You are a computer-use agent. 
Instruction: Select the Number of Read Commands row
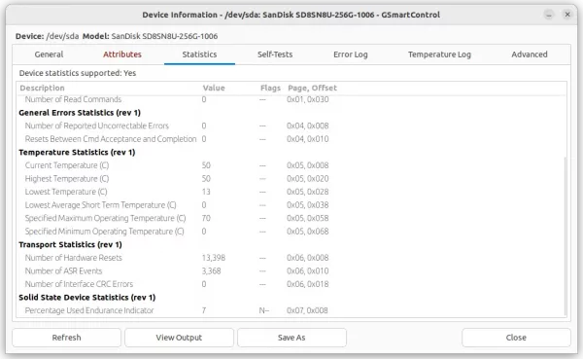[291, 99]
